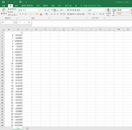Open the number format combo box (일반)
Screen dimensions: 132x130
tap(96, 10)
